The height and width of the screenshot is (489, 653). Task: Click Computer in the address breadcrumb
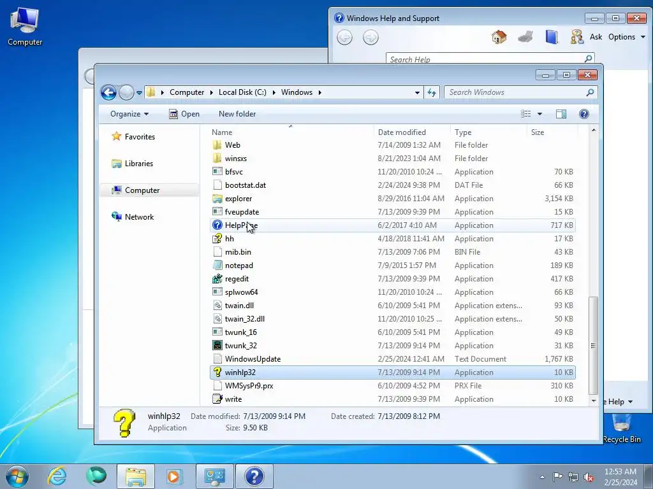(187, 92)
